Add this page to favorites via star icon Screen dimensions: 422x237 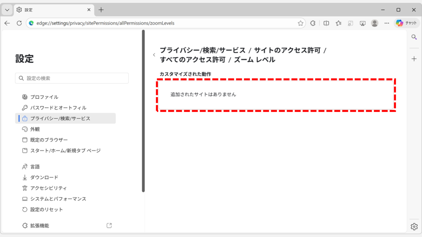pos(301,23)
